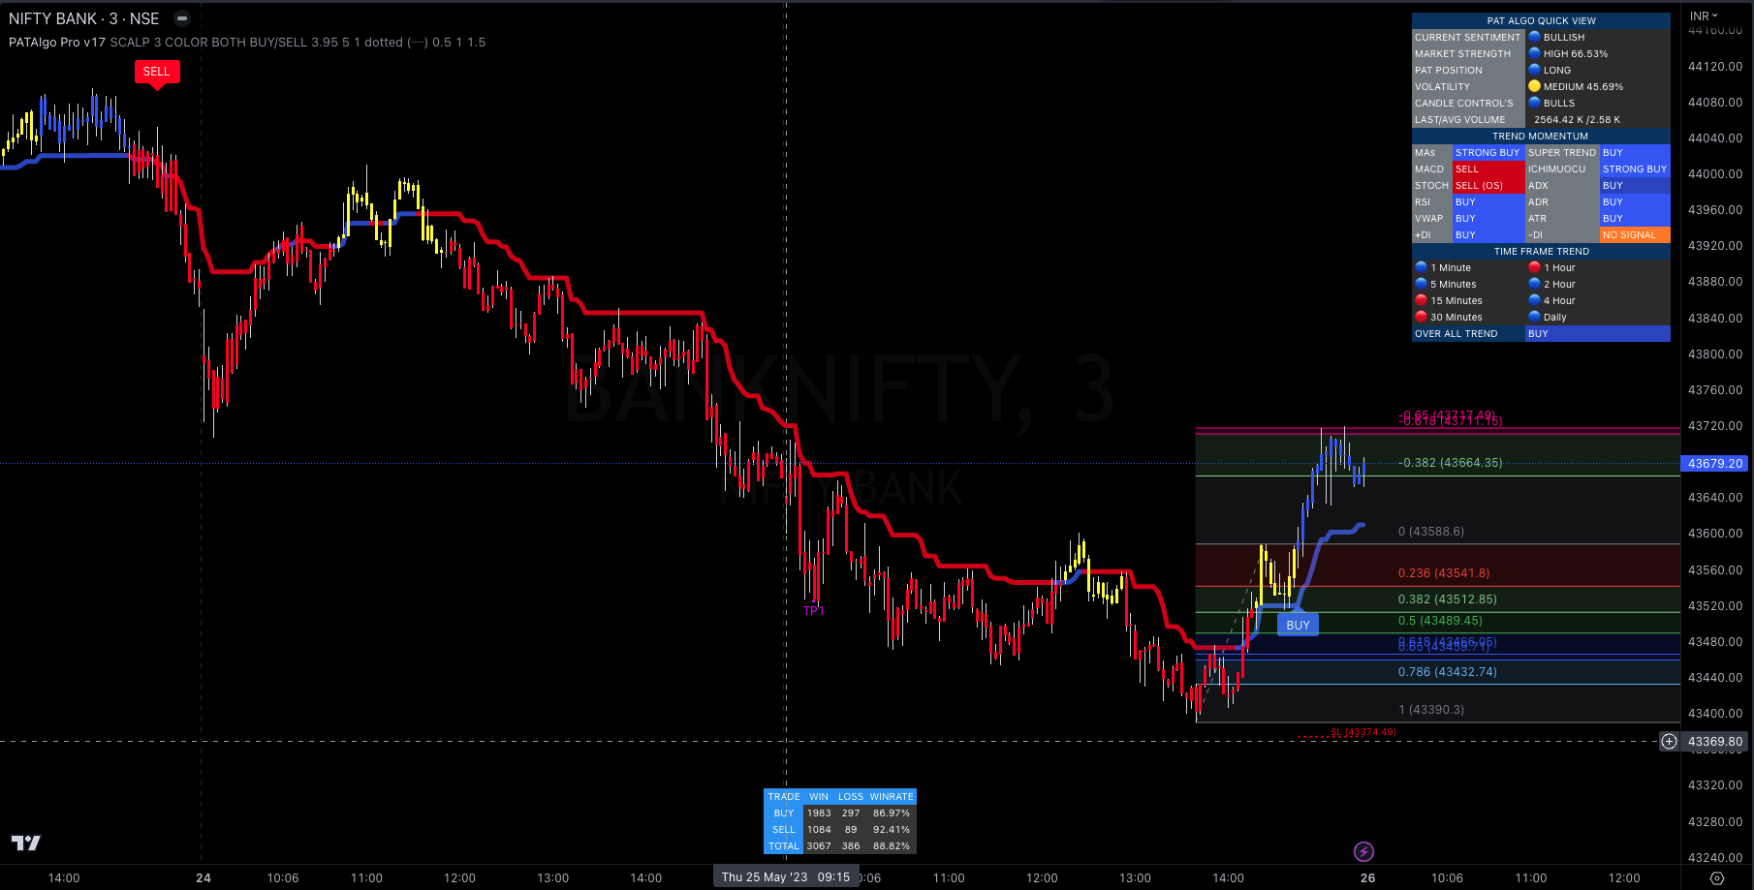Open chart settings gear at bottom right

pos(1717,878)
